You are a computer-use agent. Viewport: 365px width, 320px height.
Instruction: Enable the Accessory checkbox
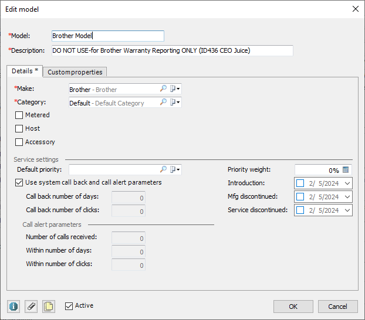[x=19, y=142]
